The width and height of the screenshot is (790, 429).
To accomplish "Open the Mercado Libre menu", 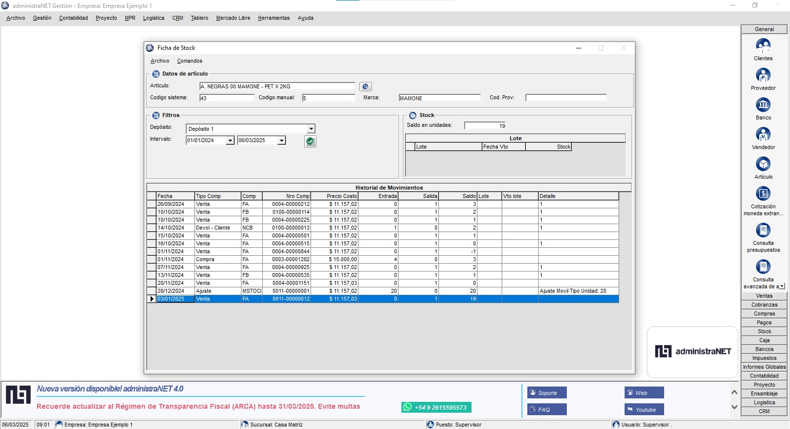I will [233, 18].
